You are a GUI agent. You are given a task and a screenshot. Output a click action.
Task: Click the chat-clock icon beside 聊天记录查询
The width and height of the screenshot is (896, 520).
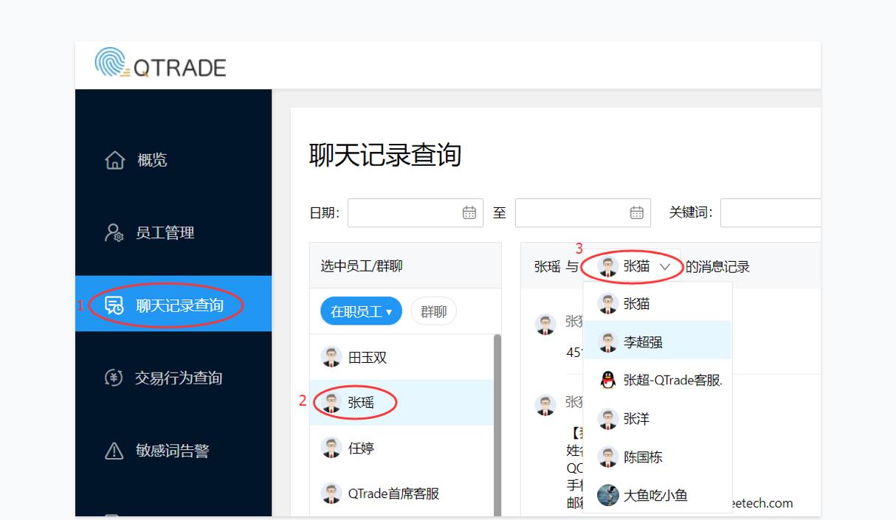click(x=114, y=305)
